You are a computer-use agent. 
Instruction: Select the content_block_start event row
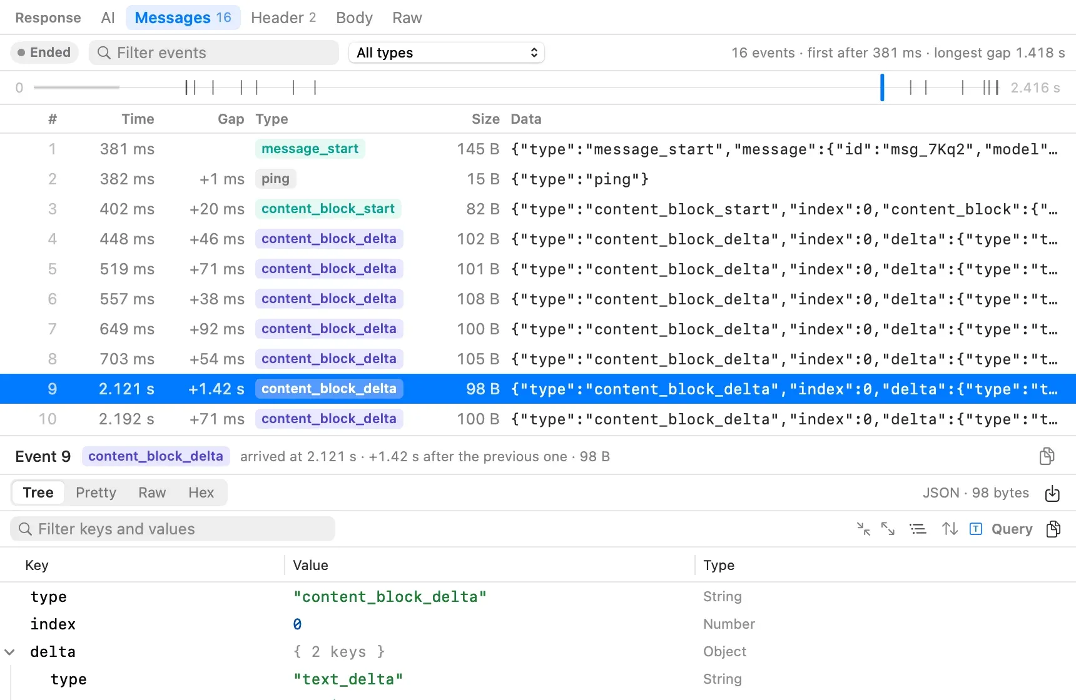pos(538,209)
